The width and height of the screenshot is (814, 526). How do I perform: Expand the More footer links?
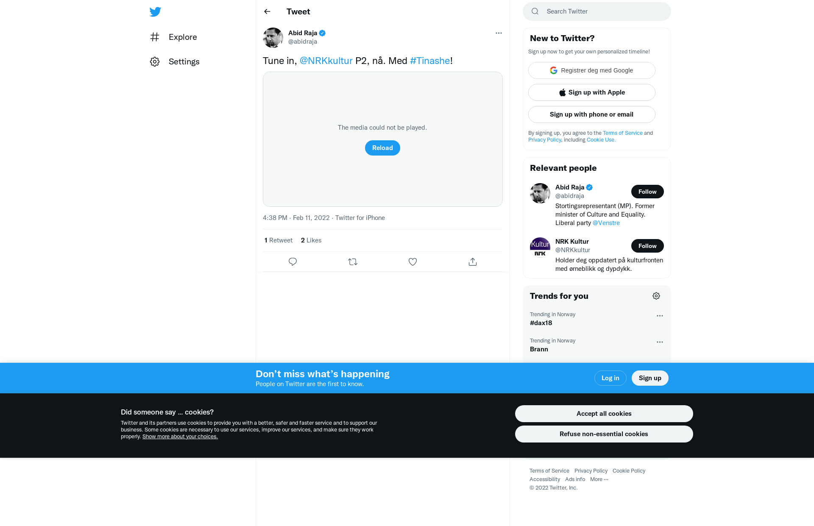coord(599,479)
